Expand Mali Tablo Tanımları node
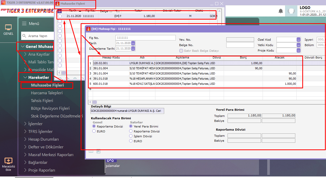326x178 pixels. [x=25, y=62]
